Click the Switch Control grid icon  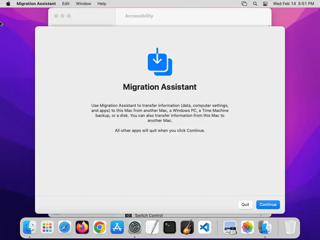[128, 215]
